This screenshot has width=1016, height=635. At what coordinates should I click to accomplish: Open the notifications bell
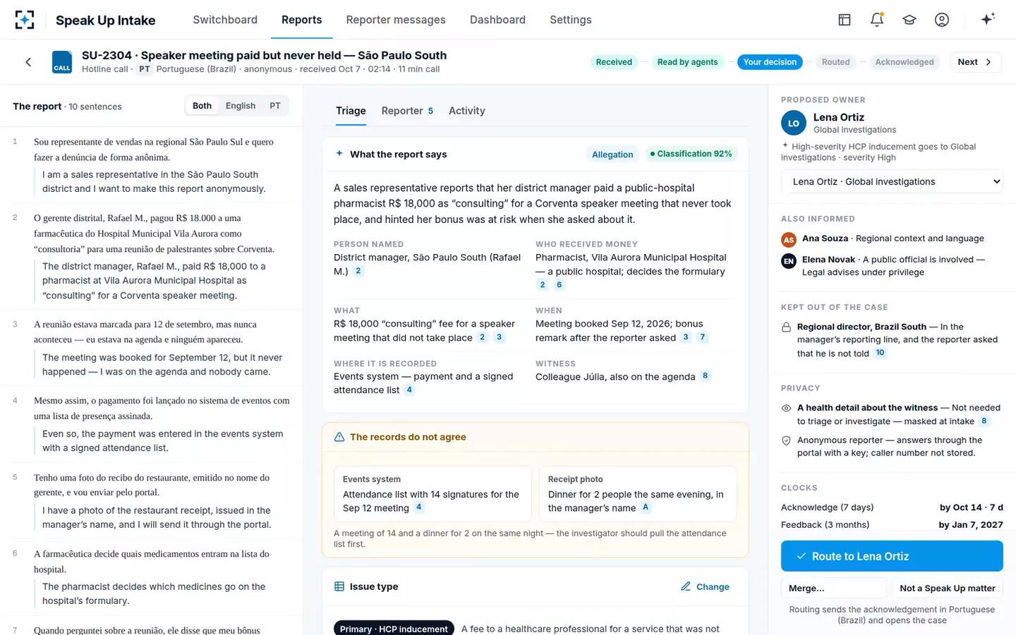pyautogui.click(x=877, y=20)
